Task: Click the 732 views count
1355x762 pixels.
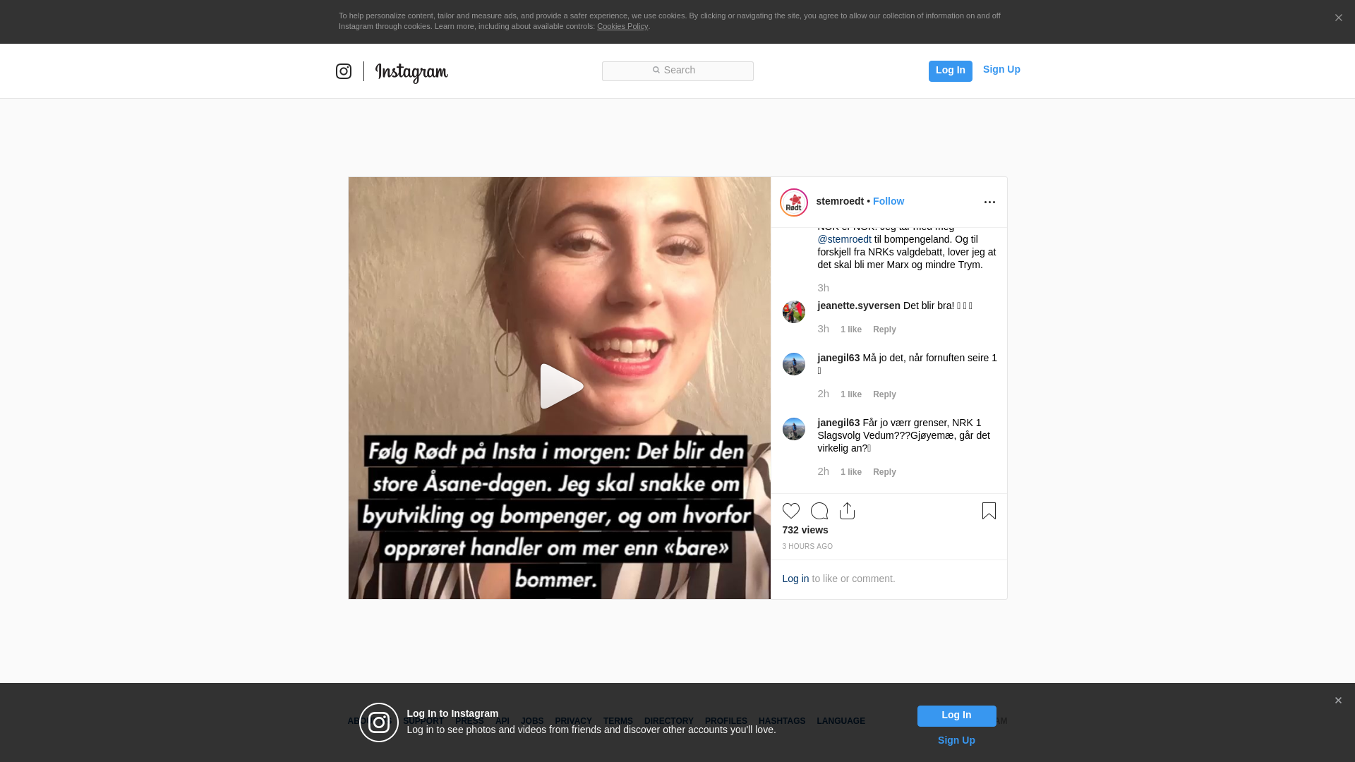Action: pyautogui.click(x=805, y=530)
